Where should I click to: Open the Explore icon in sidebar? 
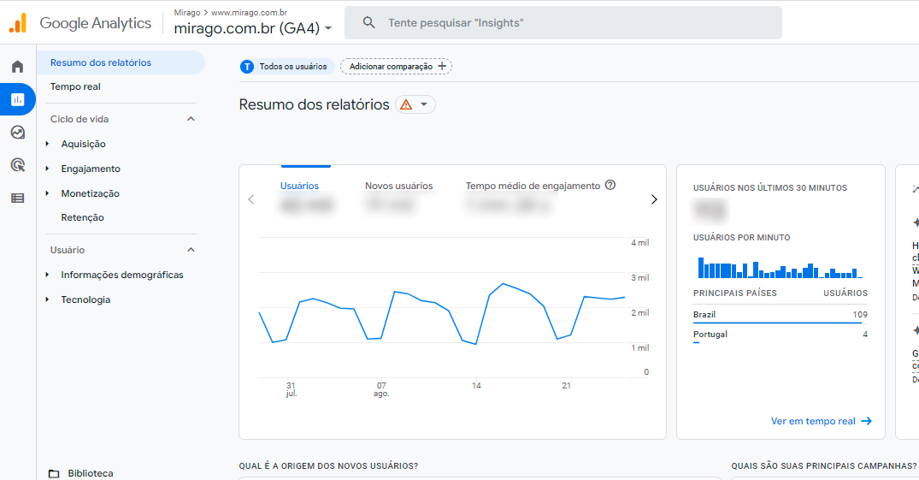[18, 133]
